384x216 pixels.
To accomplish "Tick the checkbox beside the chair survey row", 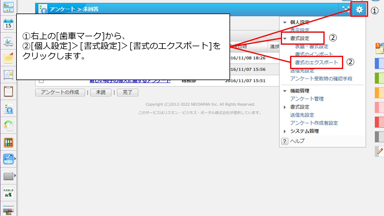I will 41,81.
